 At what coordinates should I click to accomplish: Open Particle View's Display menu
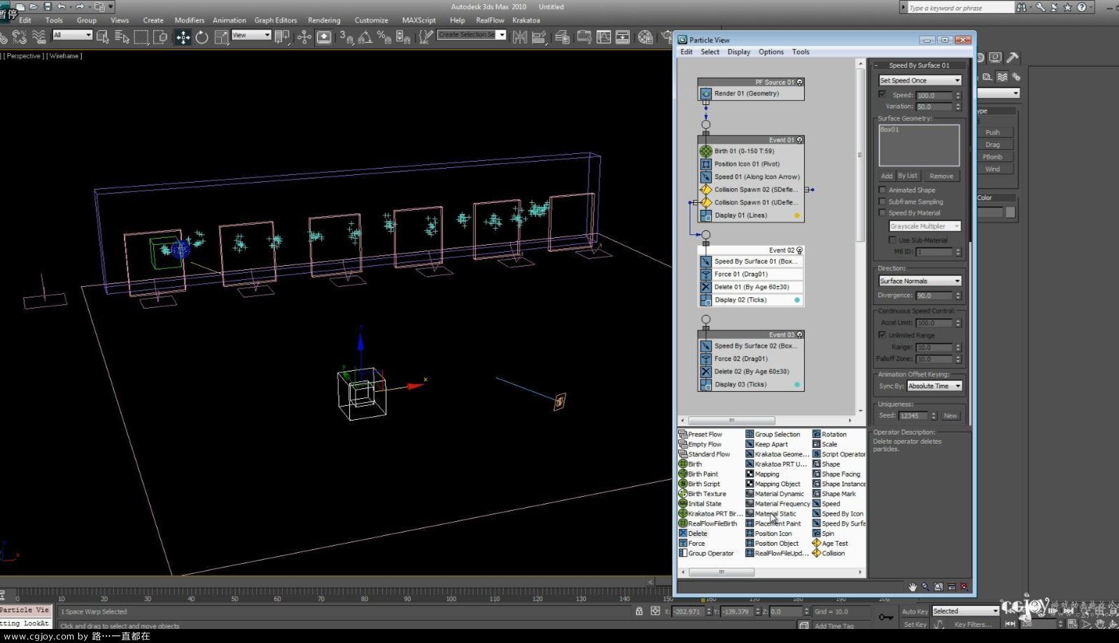pos(738,52)
